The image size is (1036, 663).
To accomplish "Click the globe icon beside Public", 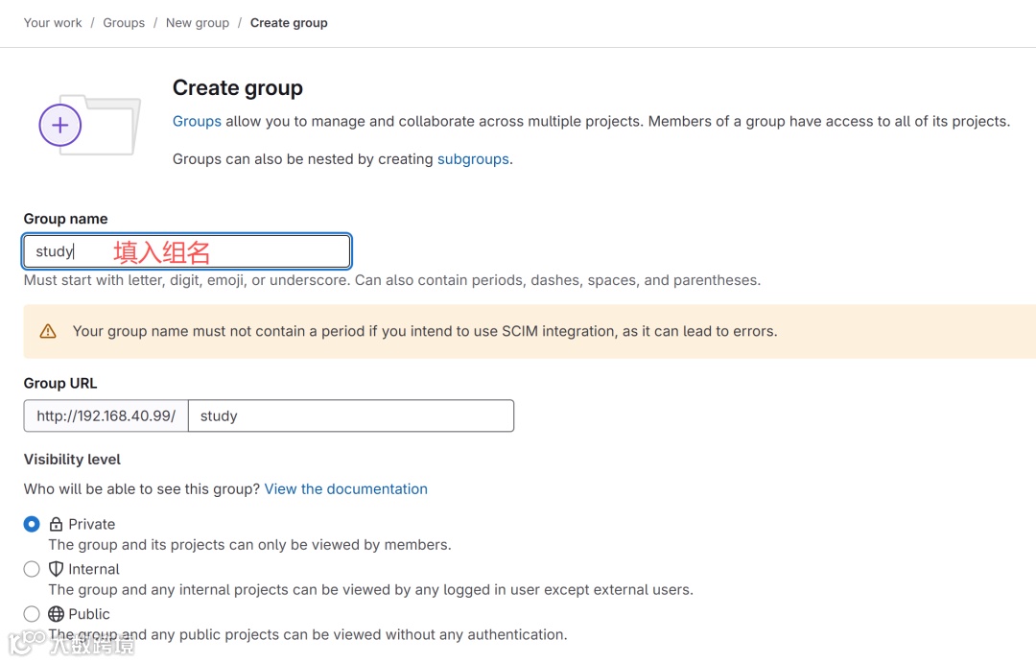I will pyautogui.click(x=56, y=614).
